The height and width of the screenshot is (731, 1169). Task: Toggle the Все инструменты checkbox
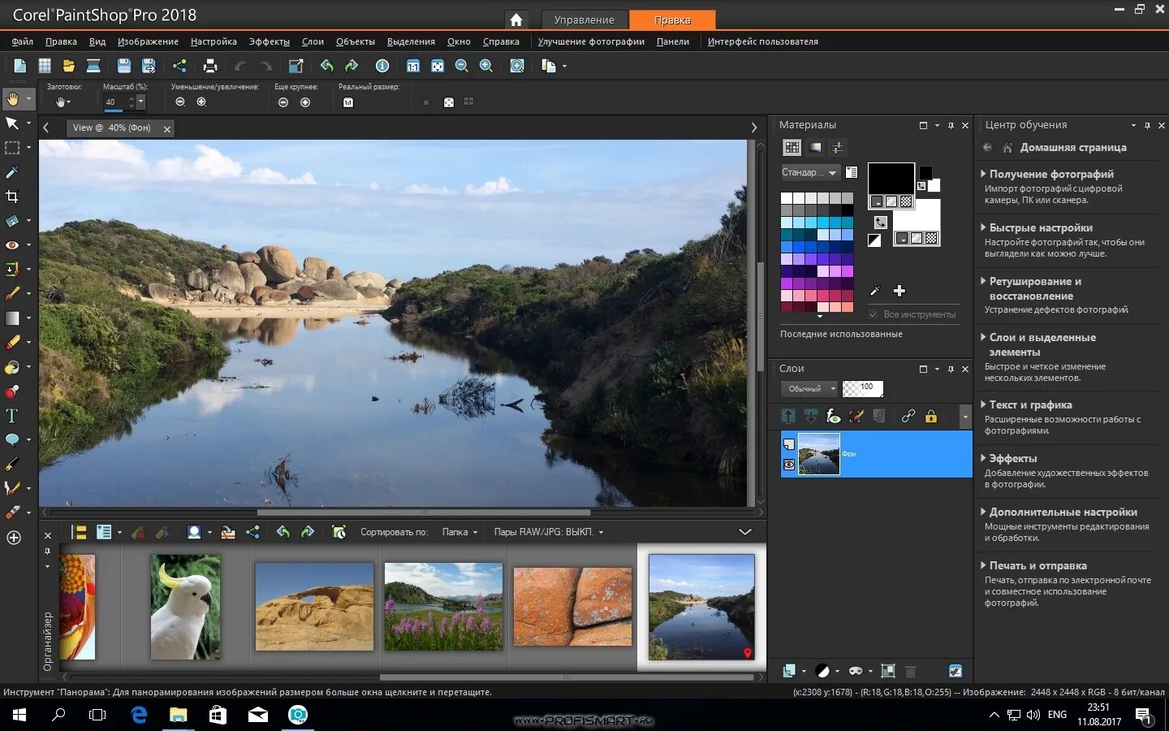click(x=874, y=314)
